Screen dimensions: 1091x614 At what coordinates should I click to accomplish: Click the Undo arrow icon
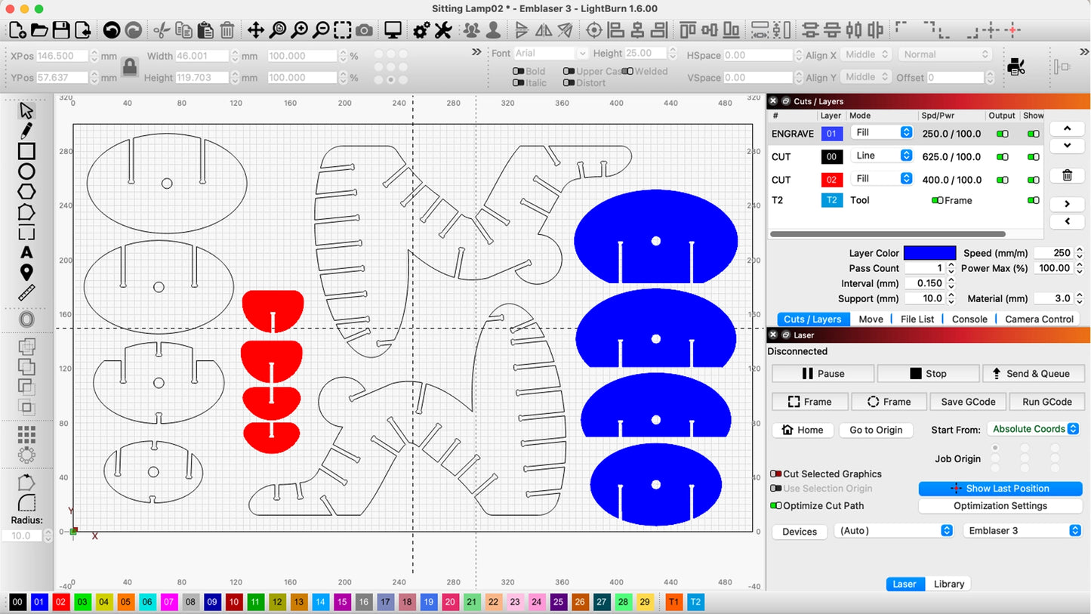point(112,30)
